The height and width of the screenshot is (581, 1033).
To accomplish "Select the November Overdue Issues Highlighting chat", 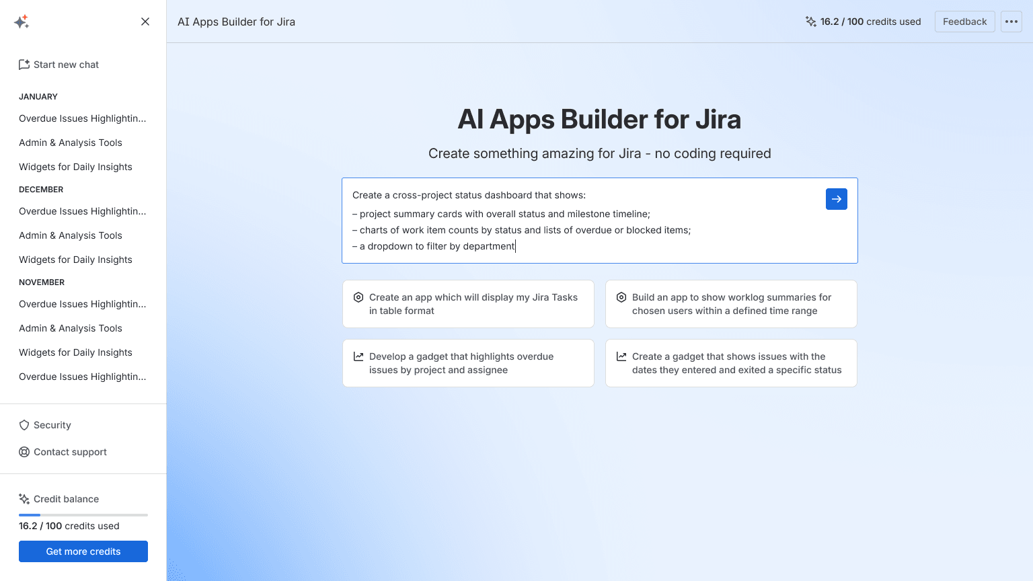I will coord(82,304).
